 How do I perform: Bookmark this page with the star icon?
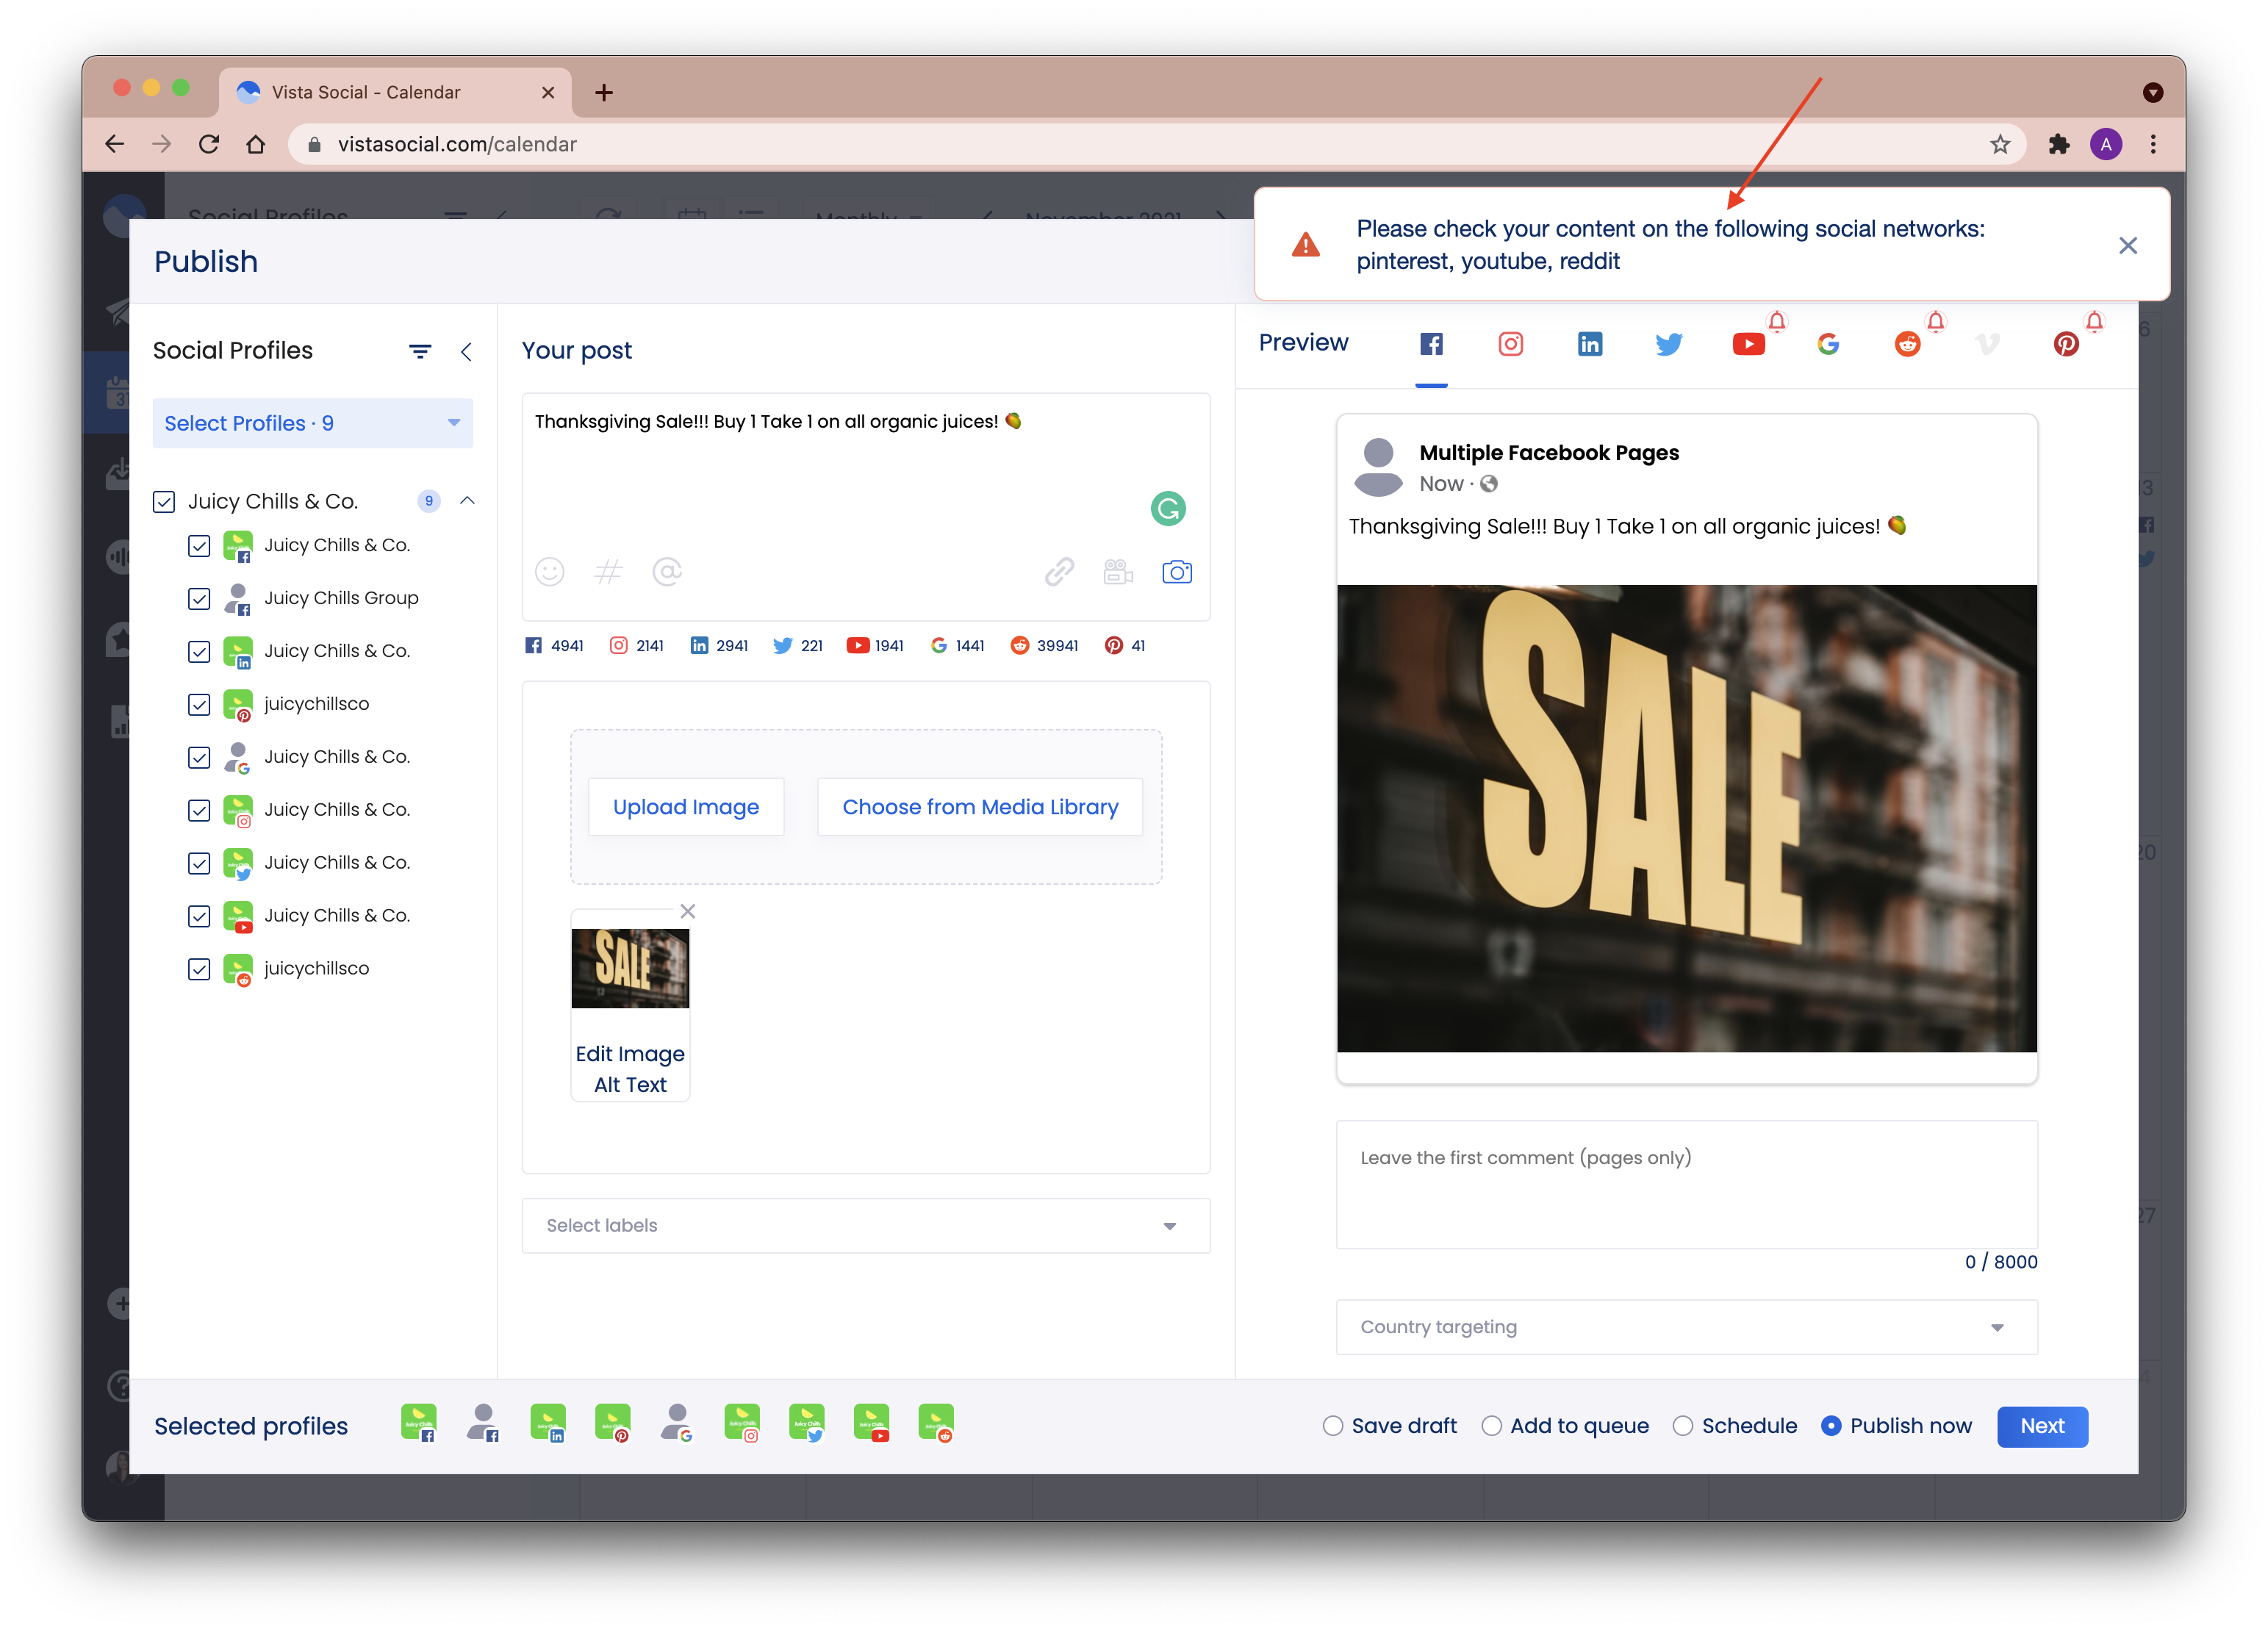(2000, 144)
